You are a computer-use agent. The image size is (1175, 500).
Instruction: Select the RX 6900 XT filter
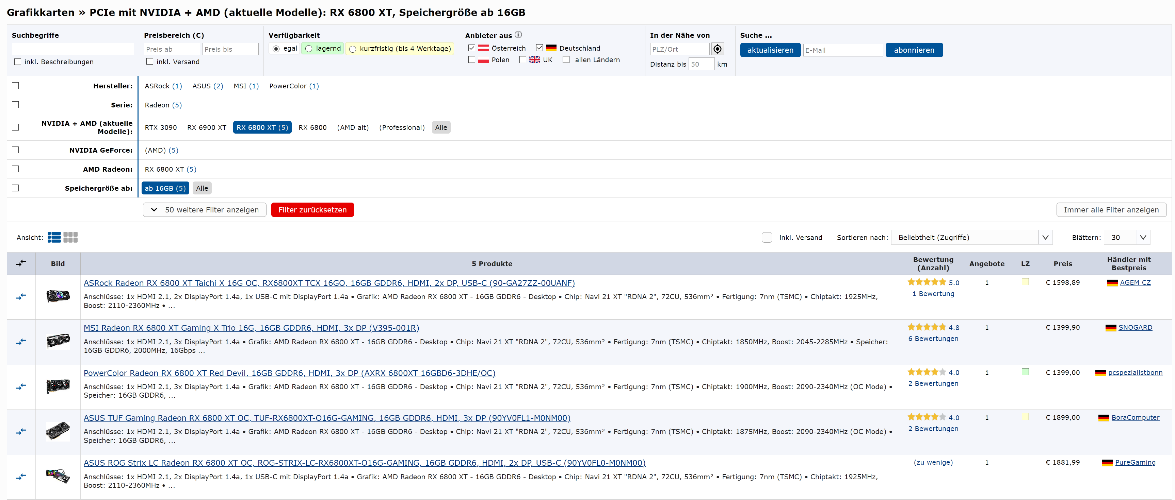[207, 127]
